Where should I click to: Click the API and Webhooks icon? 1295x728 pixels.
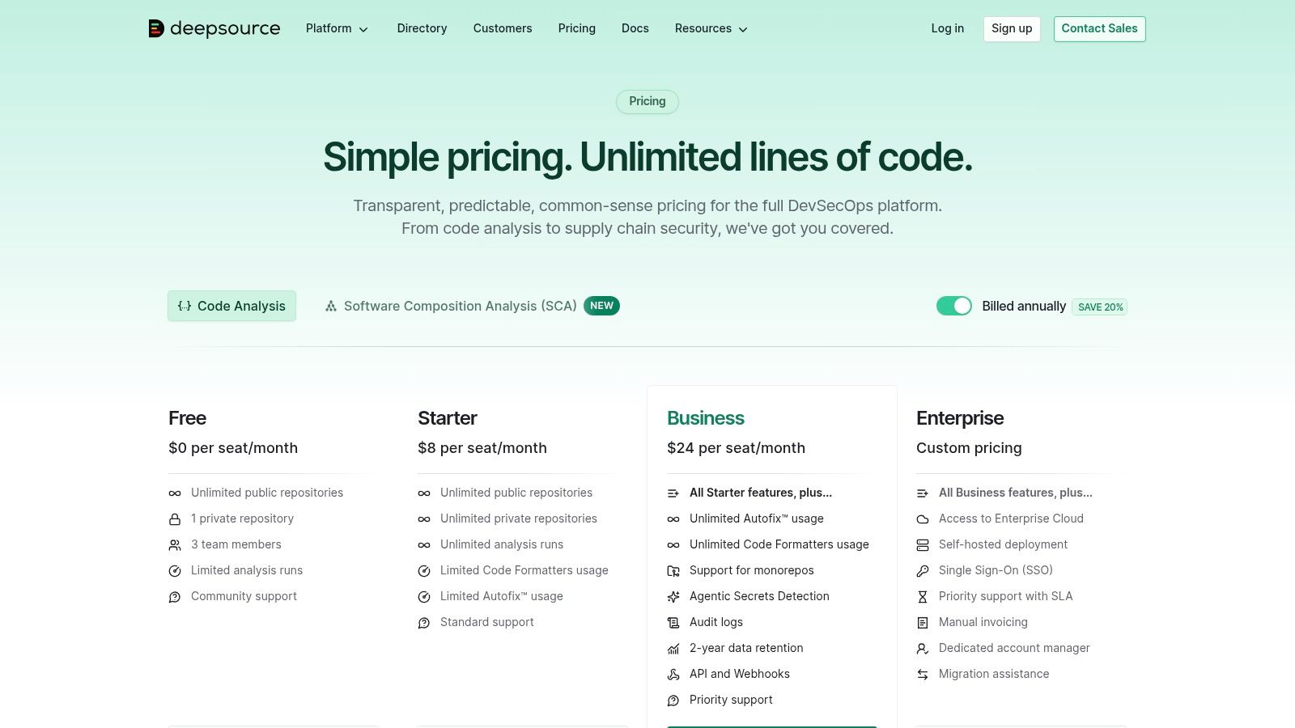[x=673, y=675]
